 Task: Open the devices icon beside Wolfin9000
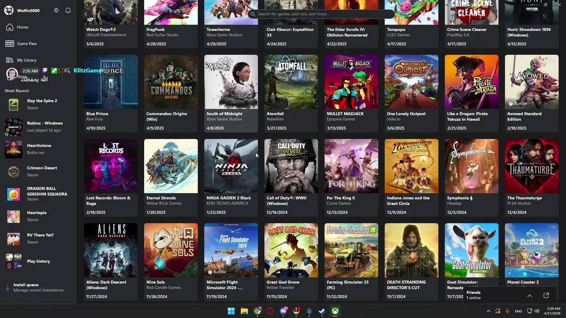[56, 11]
